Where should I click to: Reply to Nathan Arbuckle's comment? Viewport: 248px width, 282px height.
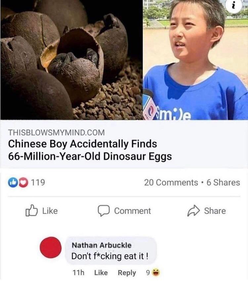click(127, 273)
